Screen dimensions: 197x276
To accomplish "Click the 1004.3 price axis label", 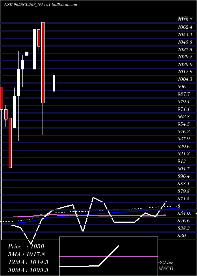I will tap(185, 79).
